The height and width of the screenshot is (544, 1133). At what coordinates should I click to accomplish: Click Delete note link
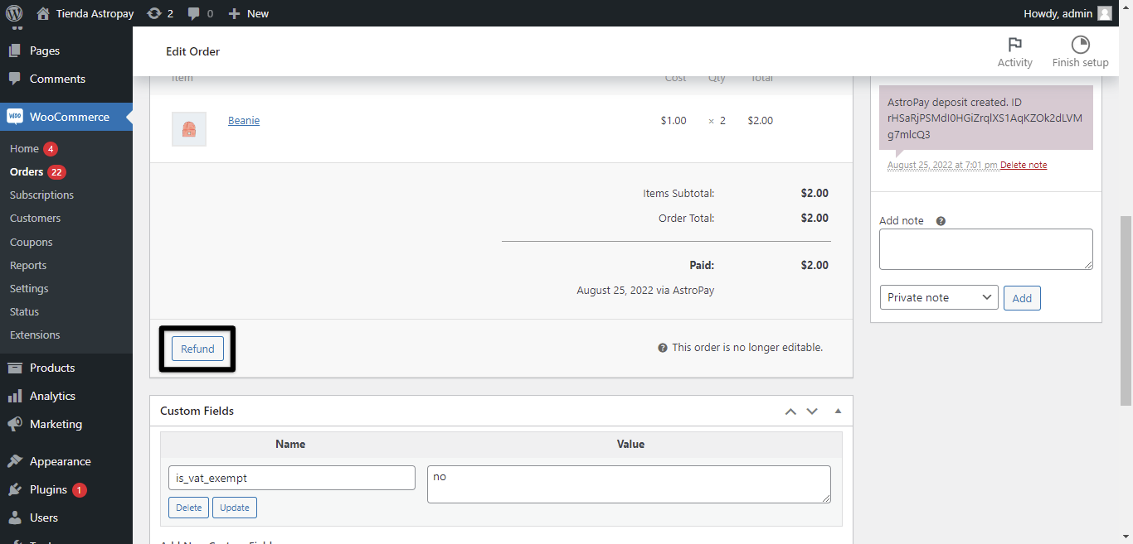[x=1024, y=166]
